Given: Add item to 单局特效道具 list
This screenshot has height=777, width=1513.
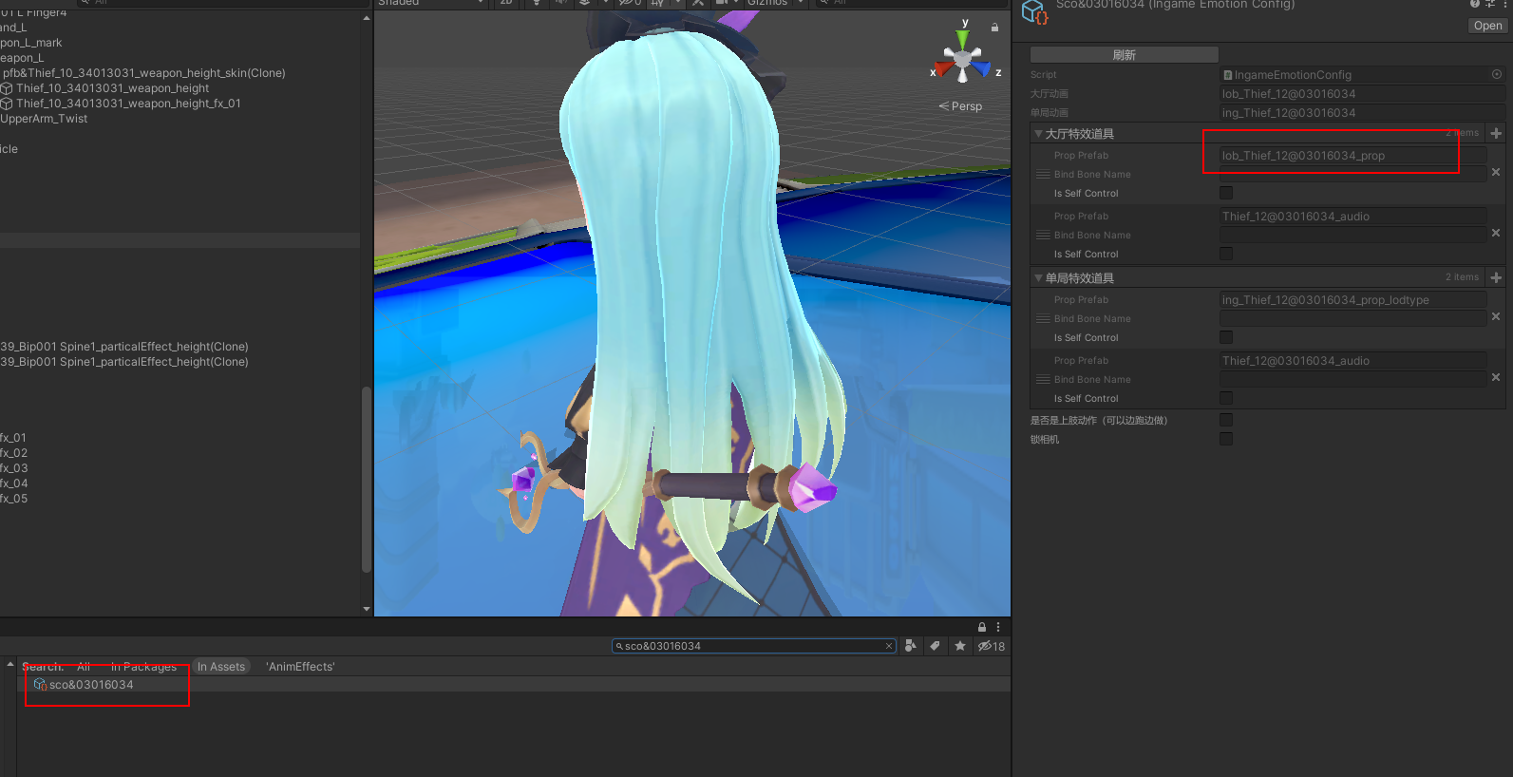Looking at the screenshot, I should 1496,277.
